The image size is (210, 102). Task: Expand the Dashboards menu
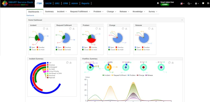point(35,12)
